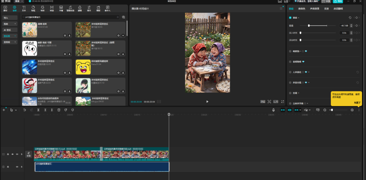
Task: Dismiss tooltip with 知道了 button
Action: [357, 102]
